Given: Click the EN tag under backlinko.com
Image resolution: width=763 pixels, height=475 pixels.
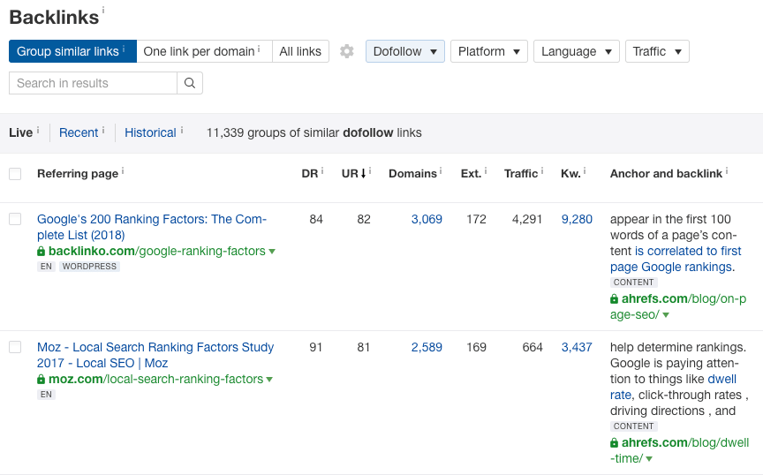Looking at the screenshot, I should click(46, 267).
